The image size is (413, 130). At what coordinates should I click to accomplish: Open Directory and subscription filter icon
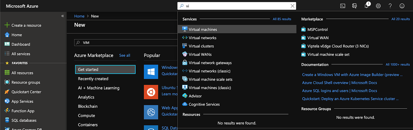tap(354, 6)
